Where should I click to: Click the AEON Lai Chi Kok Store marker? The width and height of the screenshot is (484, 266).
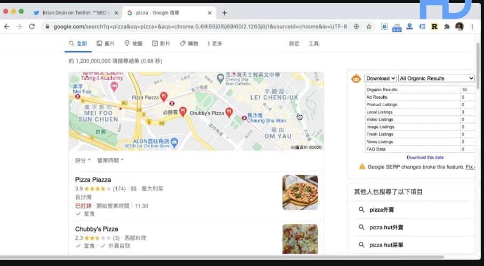tap(174, 142)
